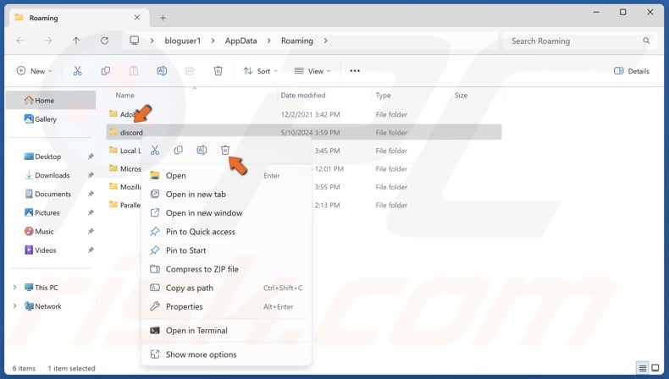
Task: Unpin Videos with its pin icon
Action: tap(91, 250)
